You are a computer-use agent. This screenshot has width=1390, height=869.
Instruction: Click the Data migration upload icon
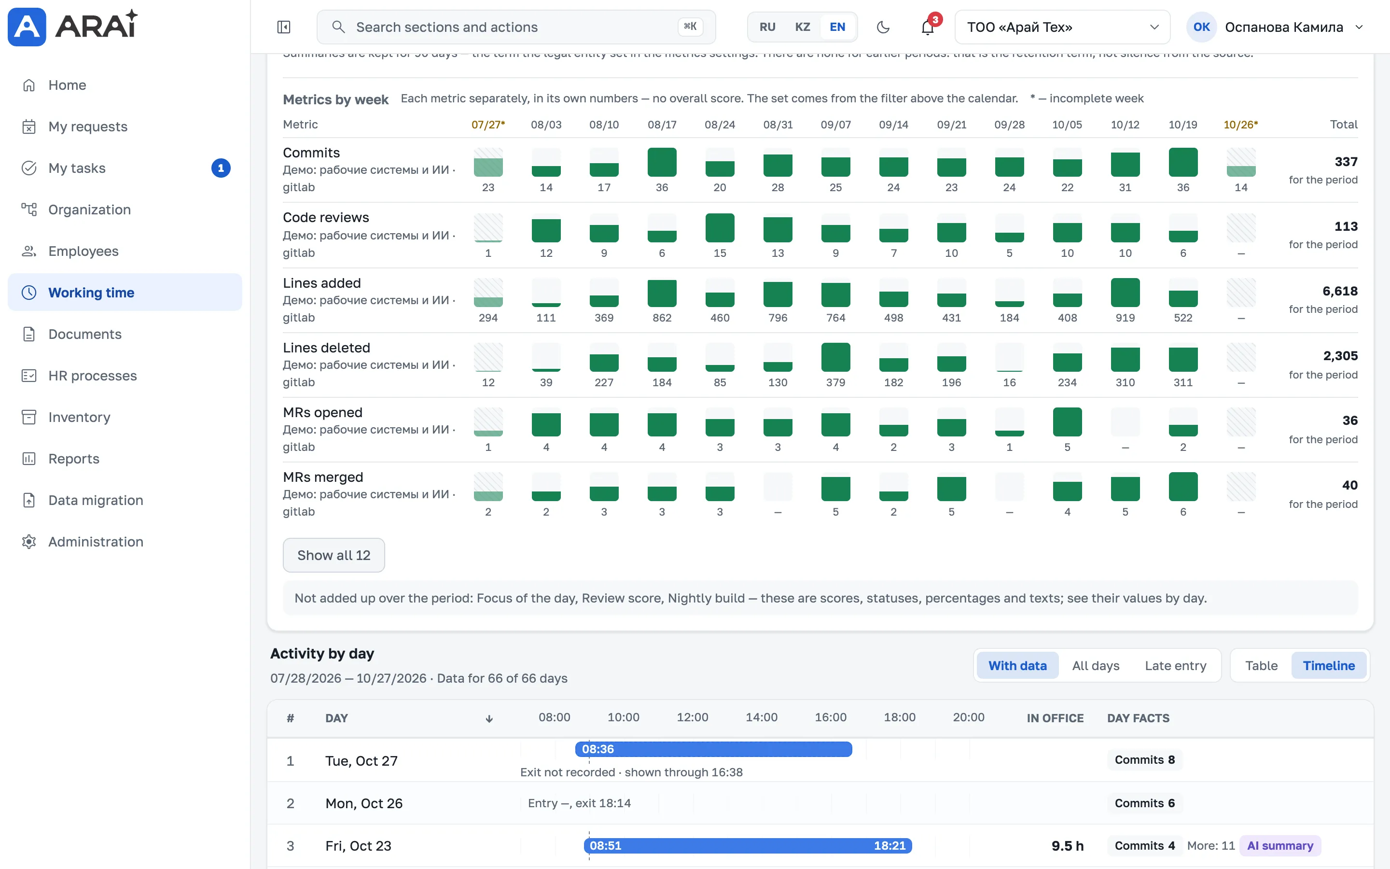[x=29, y=500]
